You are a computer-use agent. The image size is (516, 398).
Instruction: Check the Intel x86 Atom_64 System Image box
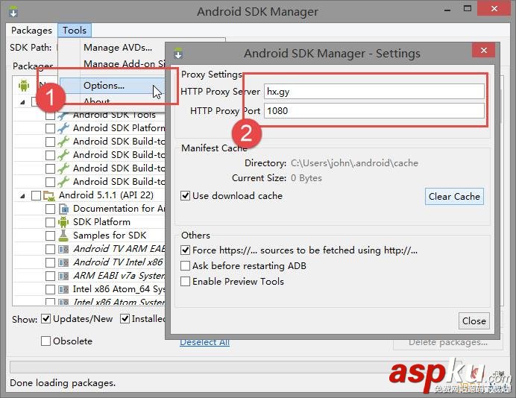(x=50, y=289)
